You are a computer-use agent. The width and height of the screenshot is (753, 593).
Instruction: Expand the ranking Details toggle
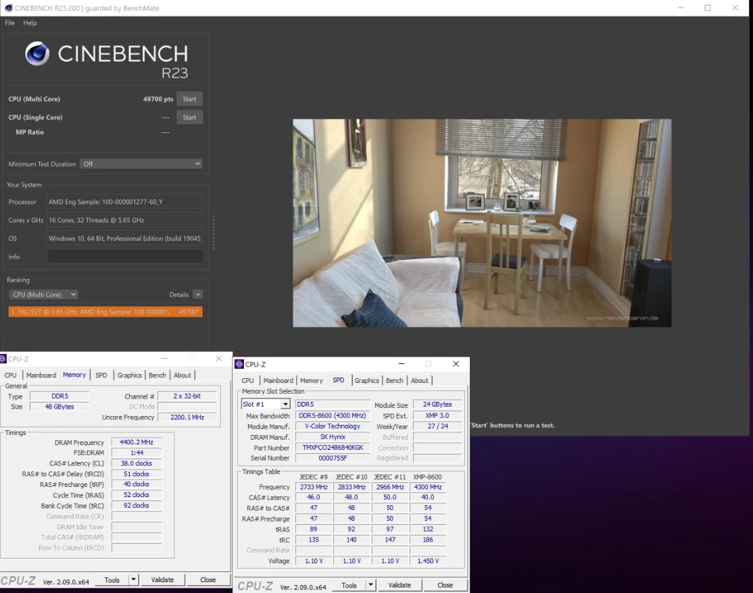tap(198, 294)
